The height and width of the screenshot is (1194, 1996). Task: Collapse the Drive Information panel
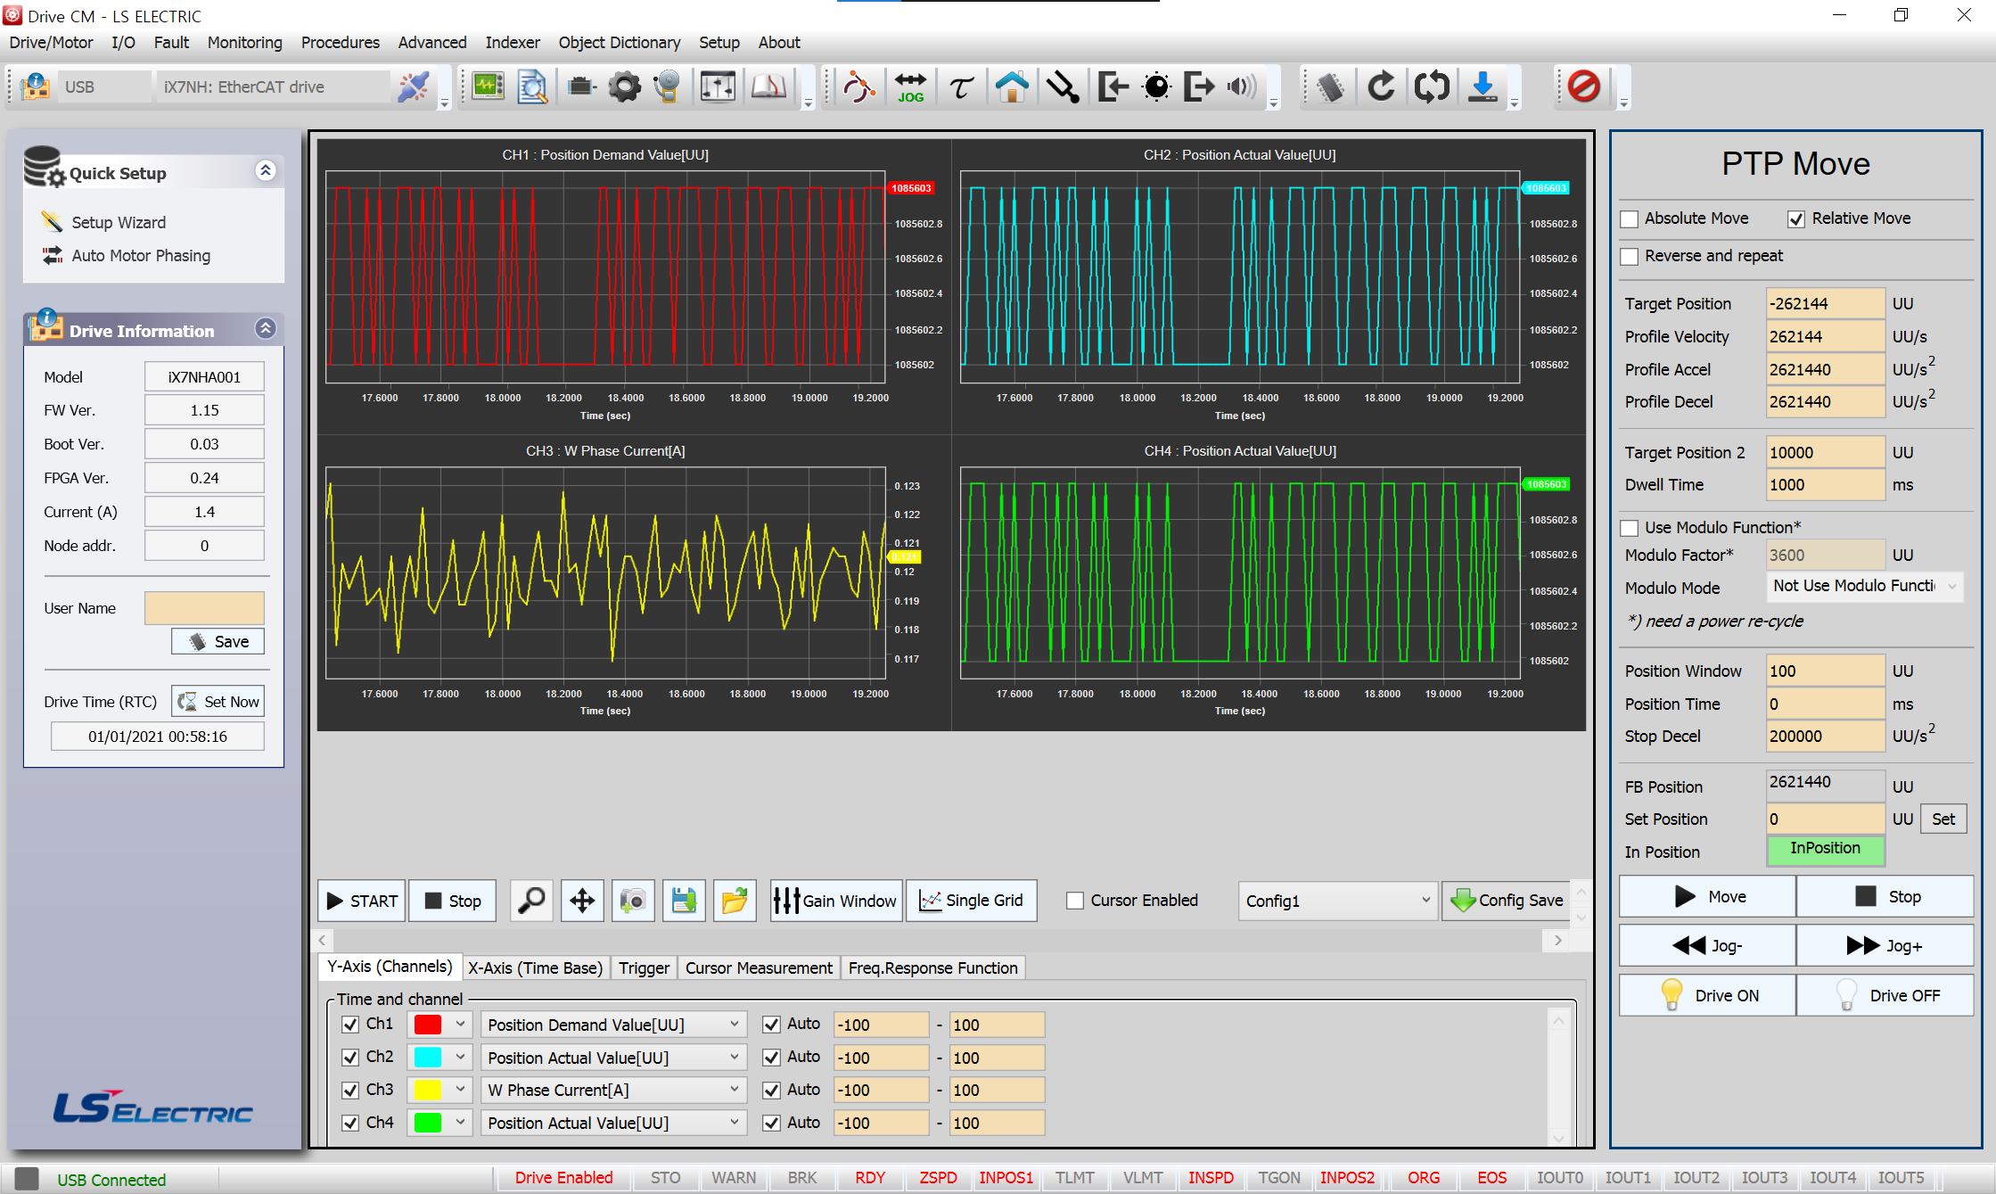tap(266, 329)
